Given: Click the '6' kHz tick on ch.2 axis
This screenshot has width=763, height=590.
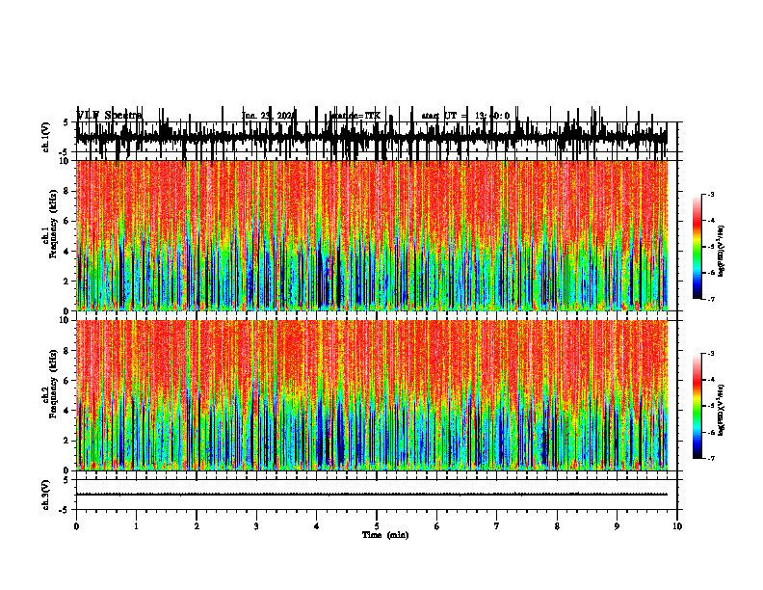Looking at the screenshot, I should [x=67, y=381].
